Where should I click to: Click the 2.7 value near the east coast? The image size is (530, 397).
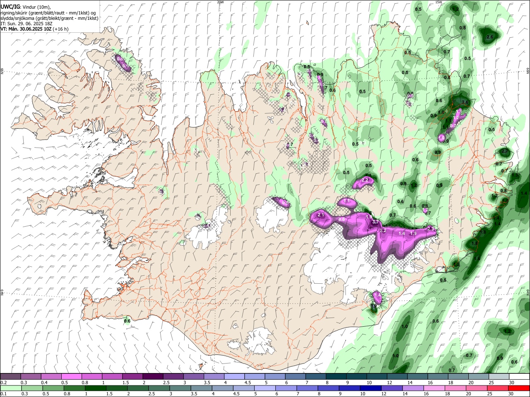point(505,151)
